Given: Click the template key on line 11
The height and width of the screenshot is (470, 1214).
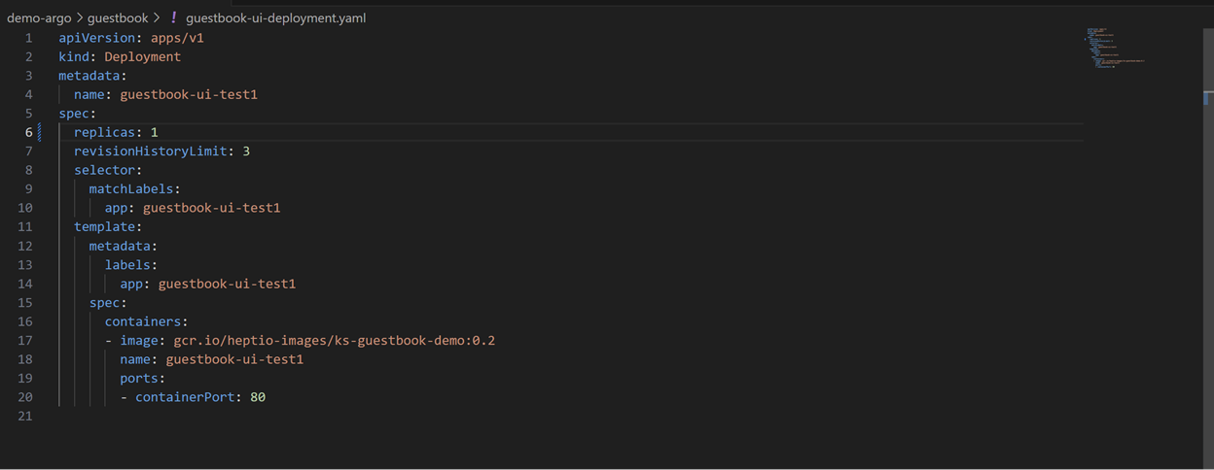Looking at the screenshot, I should [x=105, y=227].
